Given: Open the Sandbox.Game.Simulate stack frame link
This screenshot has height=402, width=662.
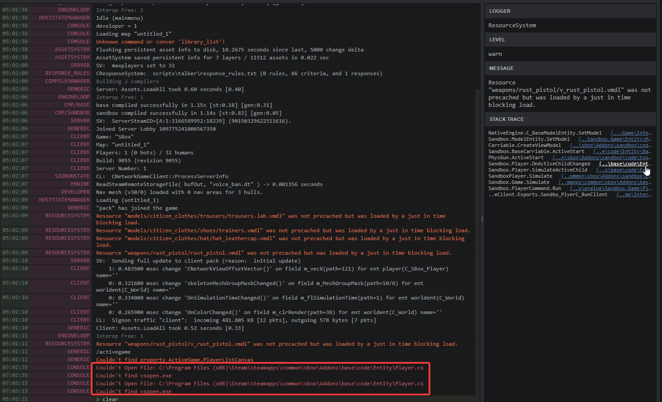Looking at the screenshot, I should [605, 182].
